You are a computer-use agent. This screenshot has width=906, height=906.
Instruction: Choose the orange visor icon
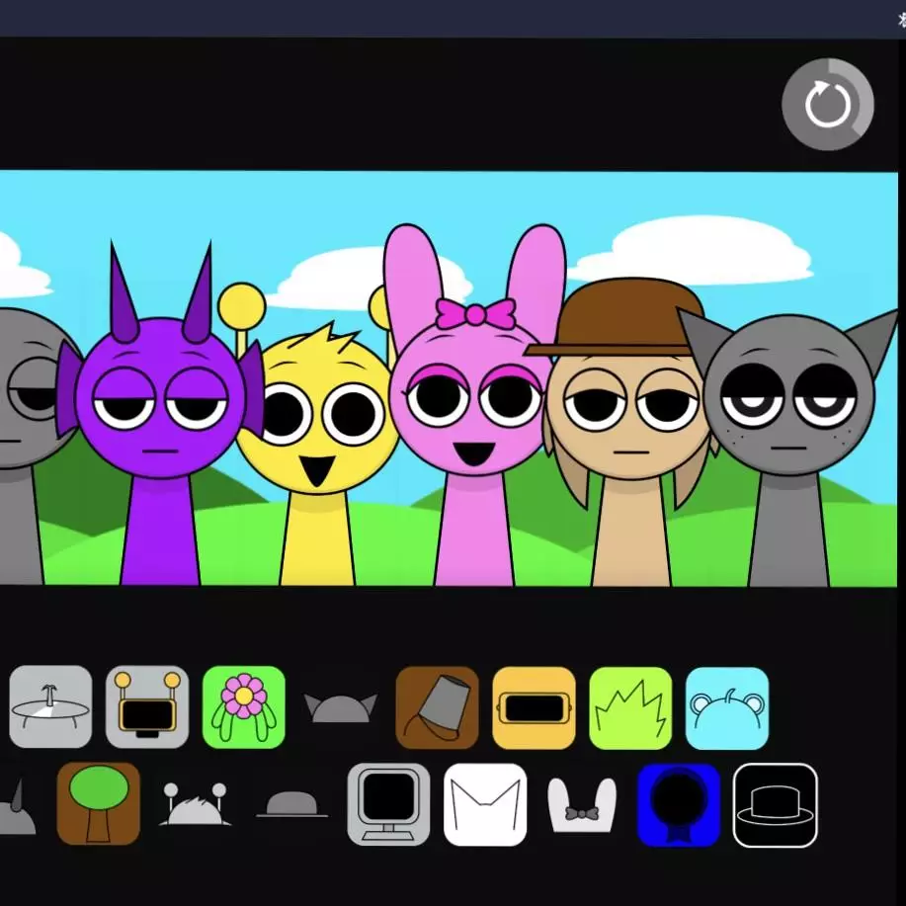[x=534, y=707]
